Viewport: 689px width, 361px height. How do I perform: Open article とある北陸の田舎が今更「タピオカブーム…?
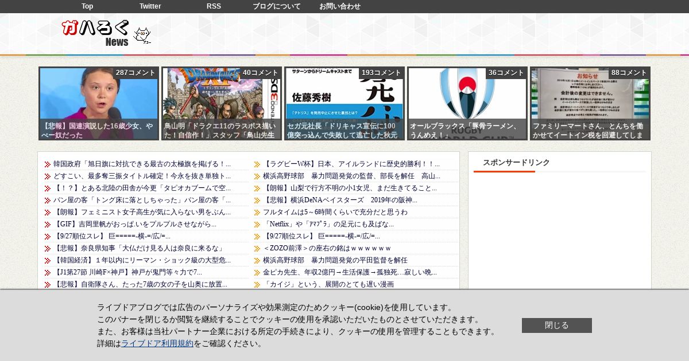(x=142, y=188)
